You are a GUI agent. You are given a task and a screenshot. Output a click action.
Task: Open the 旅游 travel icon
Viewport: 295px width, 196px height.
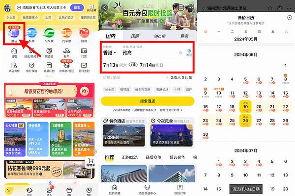(x=84, y=35)
